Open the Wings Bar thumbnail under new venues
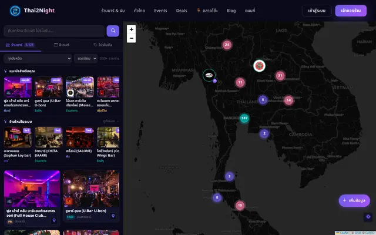 tap(108, 137)
